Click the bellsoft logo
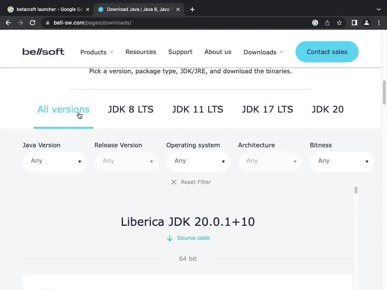 pos(43,51)
